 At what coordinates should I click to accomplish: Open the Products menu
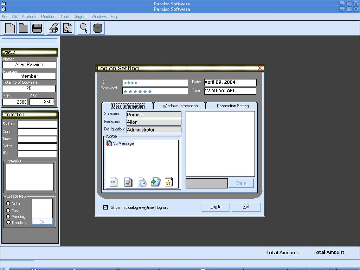[30, 17]
